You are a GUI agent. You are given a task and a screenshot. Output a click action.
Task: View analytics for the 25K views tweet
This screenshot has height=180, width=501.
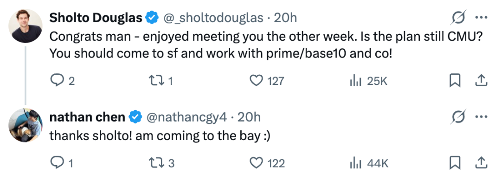click(x=355, y=81)
